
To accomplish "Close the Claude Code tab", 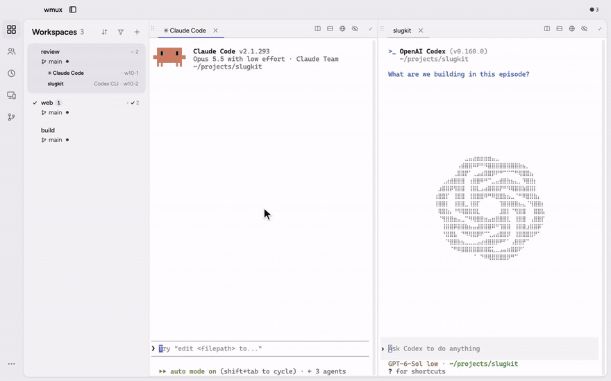I will click(215, 30).
